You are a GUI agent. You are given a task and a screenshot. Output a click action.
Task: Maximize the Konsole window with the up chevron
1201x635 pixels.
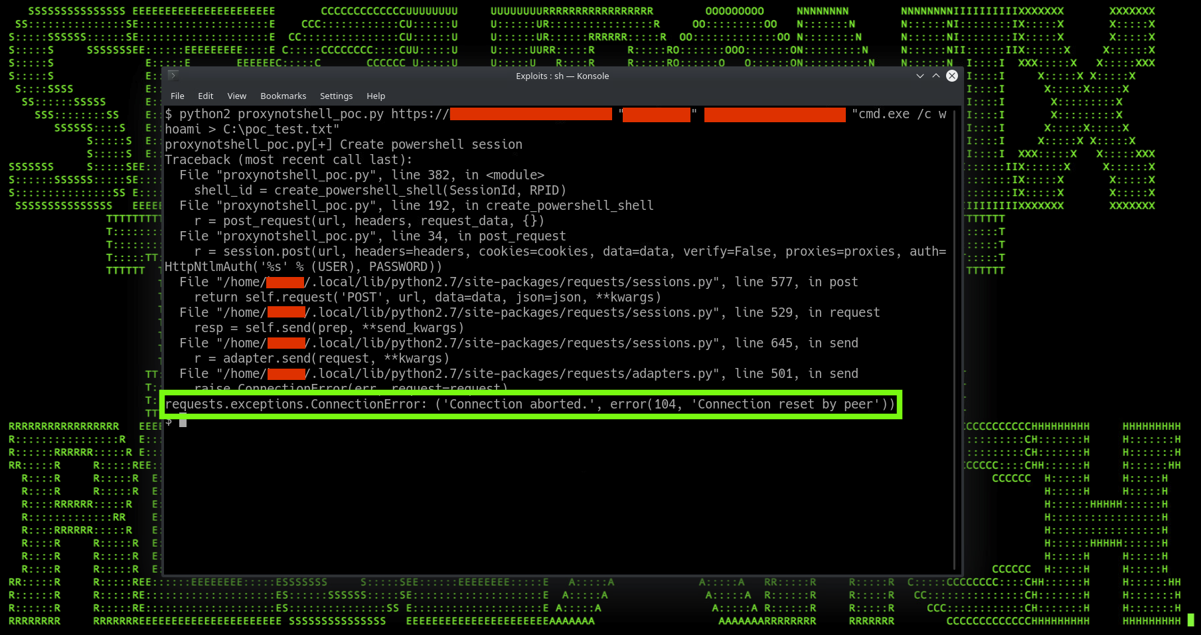click(935, 76)
